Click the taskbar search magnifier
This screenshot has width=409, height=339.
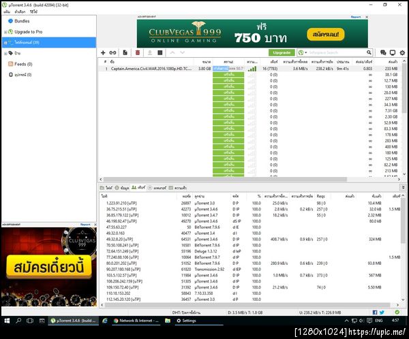(x=18, y=321)
